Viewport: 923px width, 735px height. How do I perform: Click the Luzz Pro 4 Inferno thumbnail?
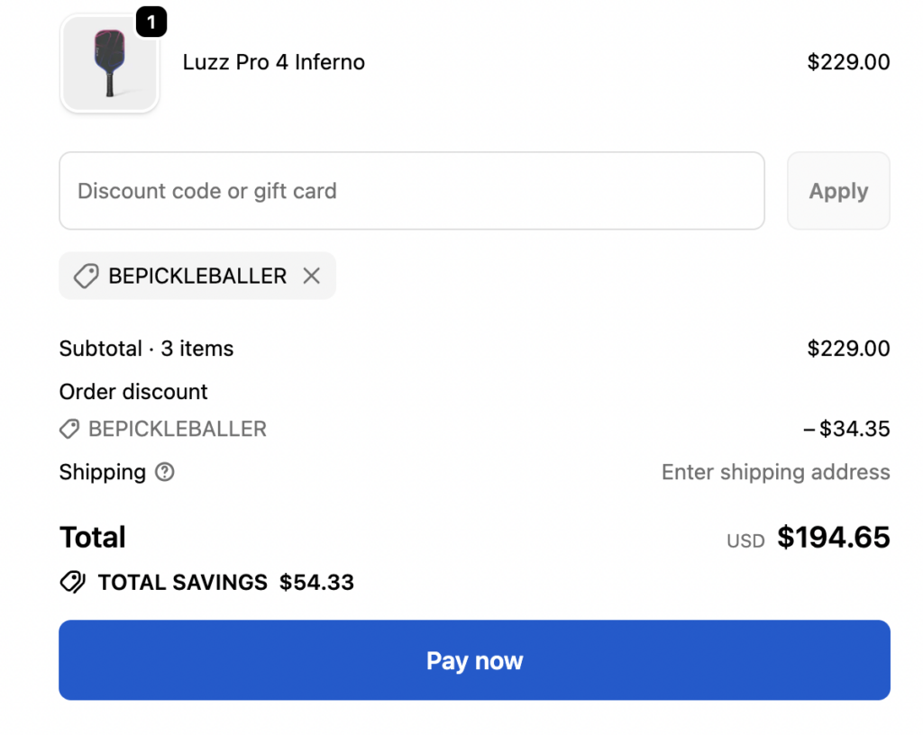click(109, 63)
